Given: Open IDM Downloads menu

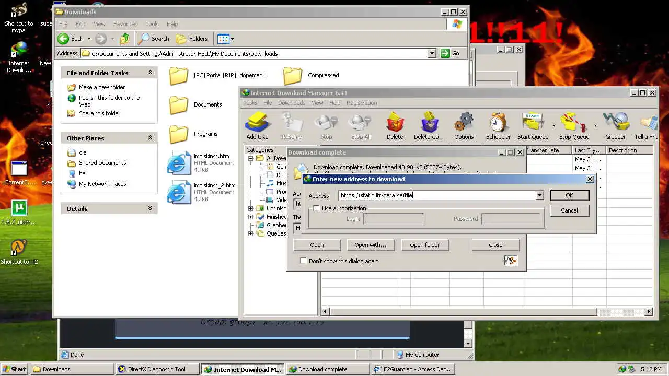Looking at the screenshot, I should click(x=292, y=103).
